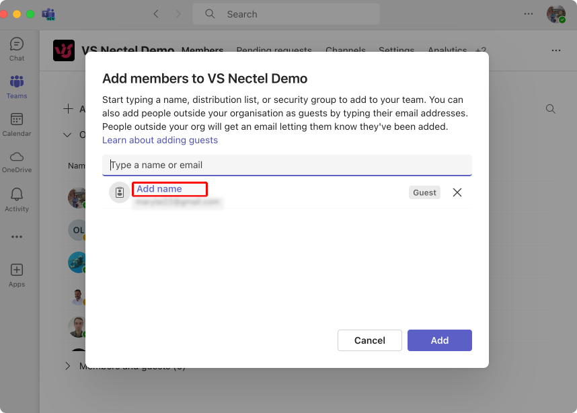Image resolution: width=577 pixels, height=413 pixels.
Task: Open the Activity feed bell icon
Action: tap(17, 200)
